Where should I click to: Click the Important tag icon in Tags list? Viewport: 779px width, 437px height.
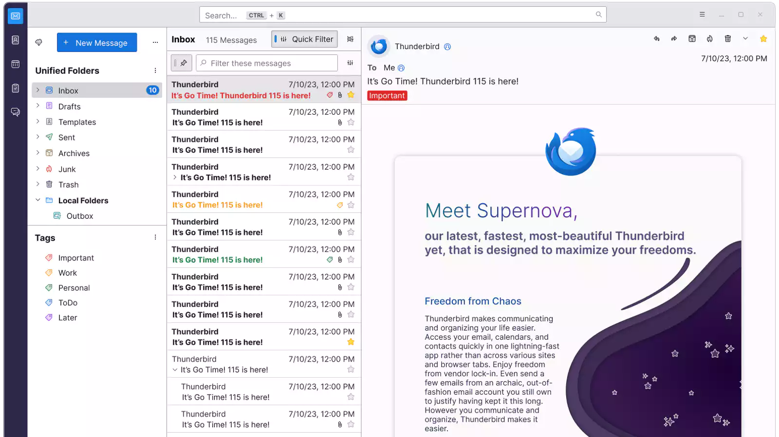pos(49,258)
